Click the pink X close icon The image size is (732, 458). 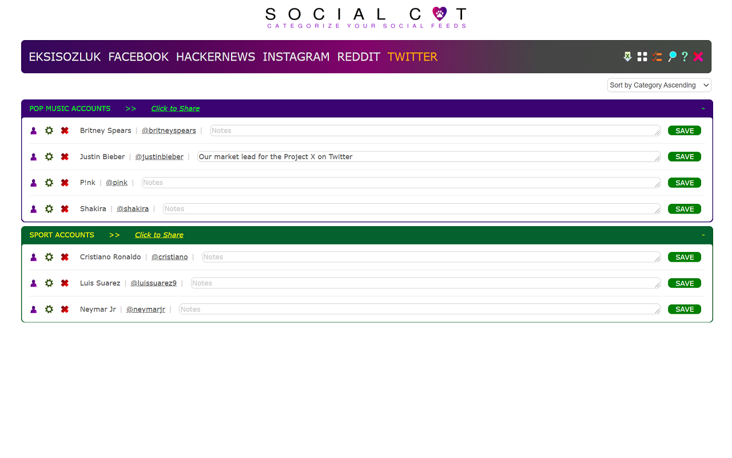coord(698,57)
